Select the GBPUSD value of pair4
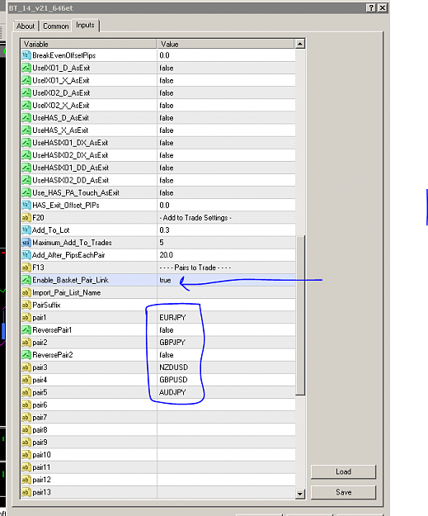This screenshot has height=516, width=428. pyautogui.click(x=173, y=380)
